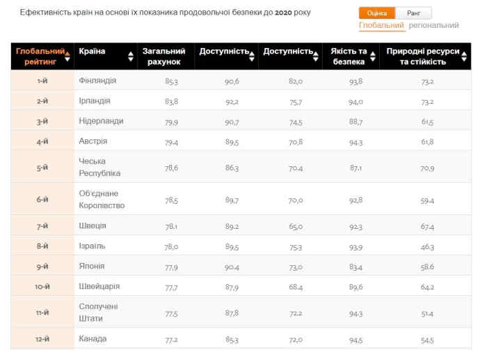Sort by Глобальний рейтинг arrows icon

[67, 57]
